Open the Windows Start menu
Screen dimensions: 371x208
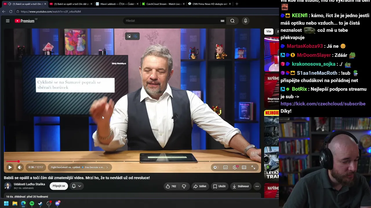click(x=6, y=203)
